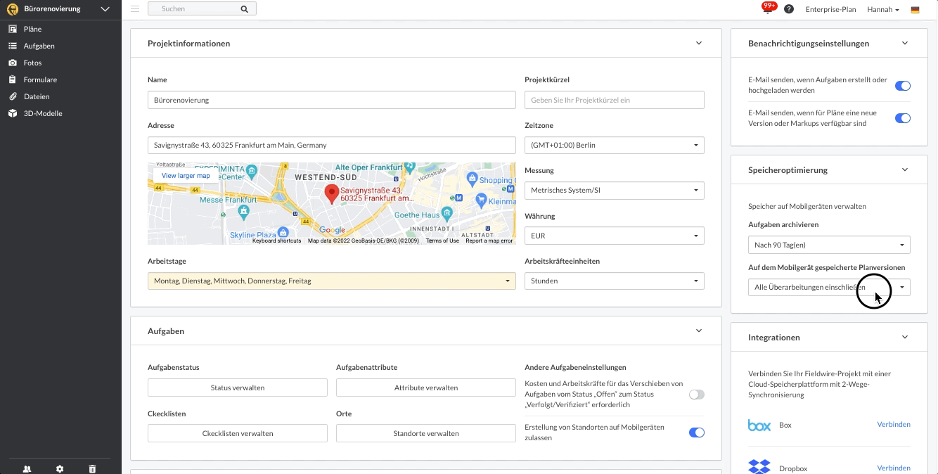Collapse the Integrationen panel
This screenshot has width=938, height=474.
point(905,337)
